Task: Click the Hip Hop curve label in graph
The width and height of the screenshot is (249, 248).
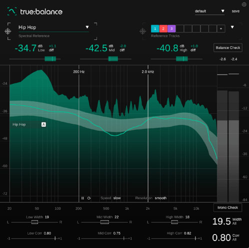Action: tap(19, 124)
